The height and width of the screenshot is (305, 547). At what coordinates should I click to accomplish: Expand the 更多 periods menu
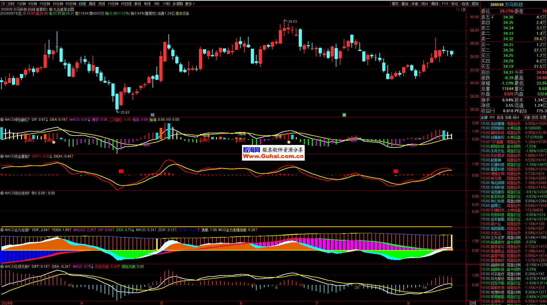[x=190, y=4]
